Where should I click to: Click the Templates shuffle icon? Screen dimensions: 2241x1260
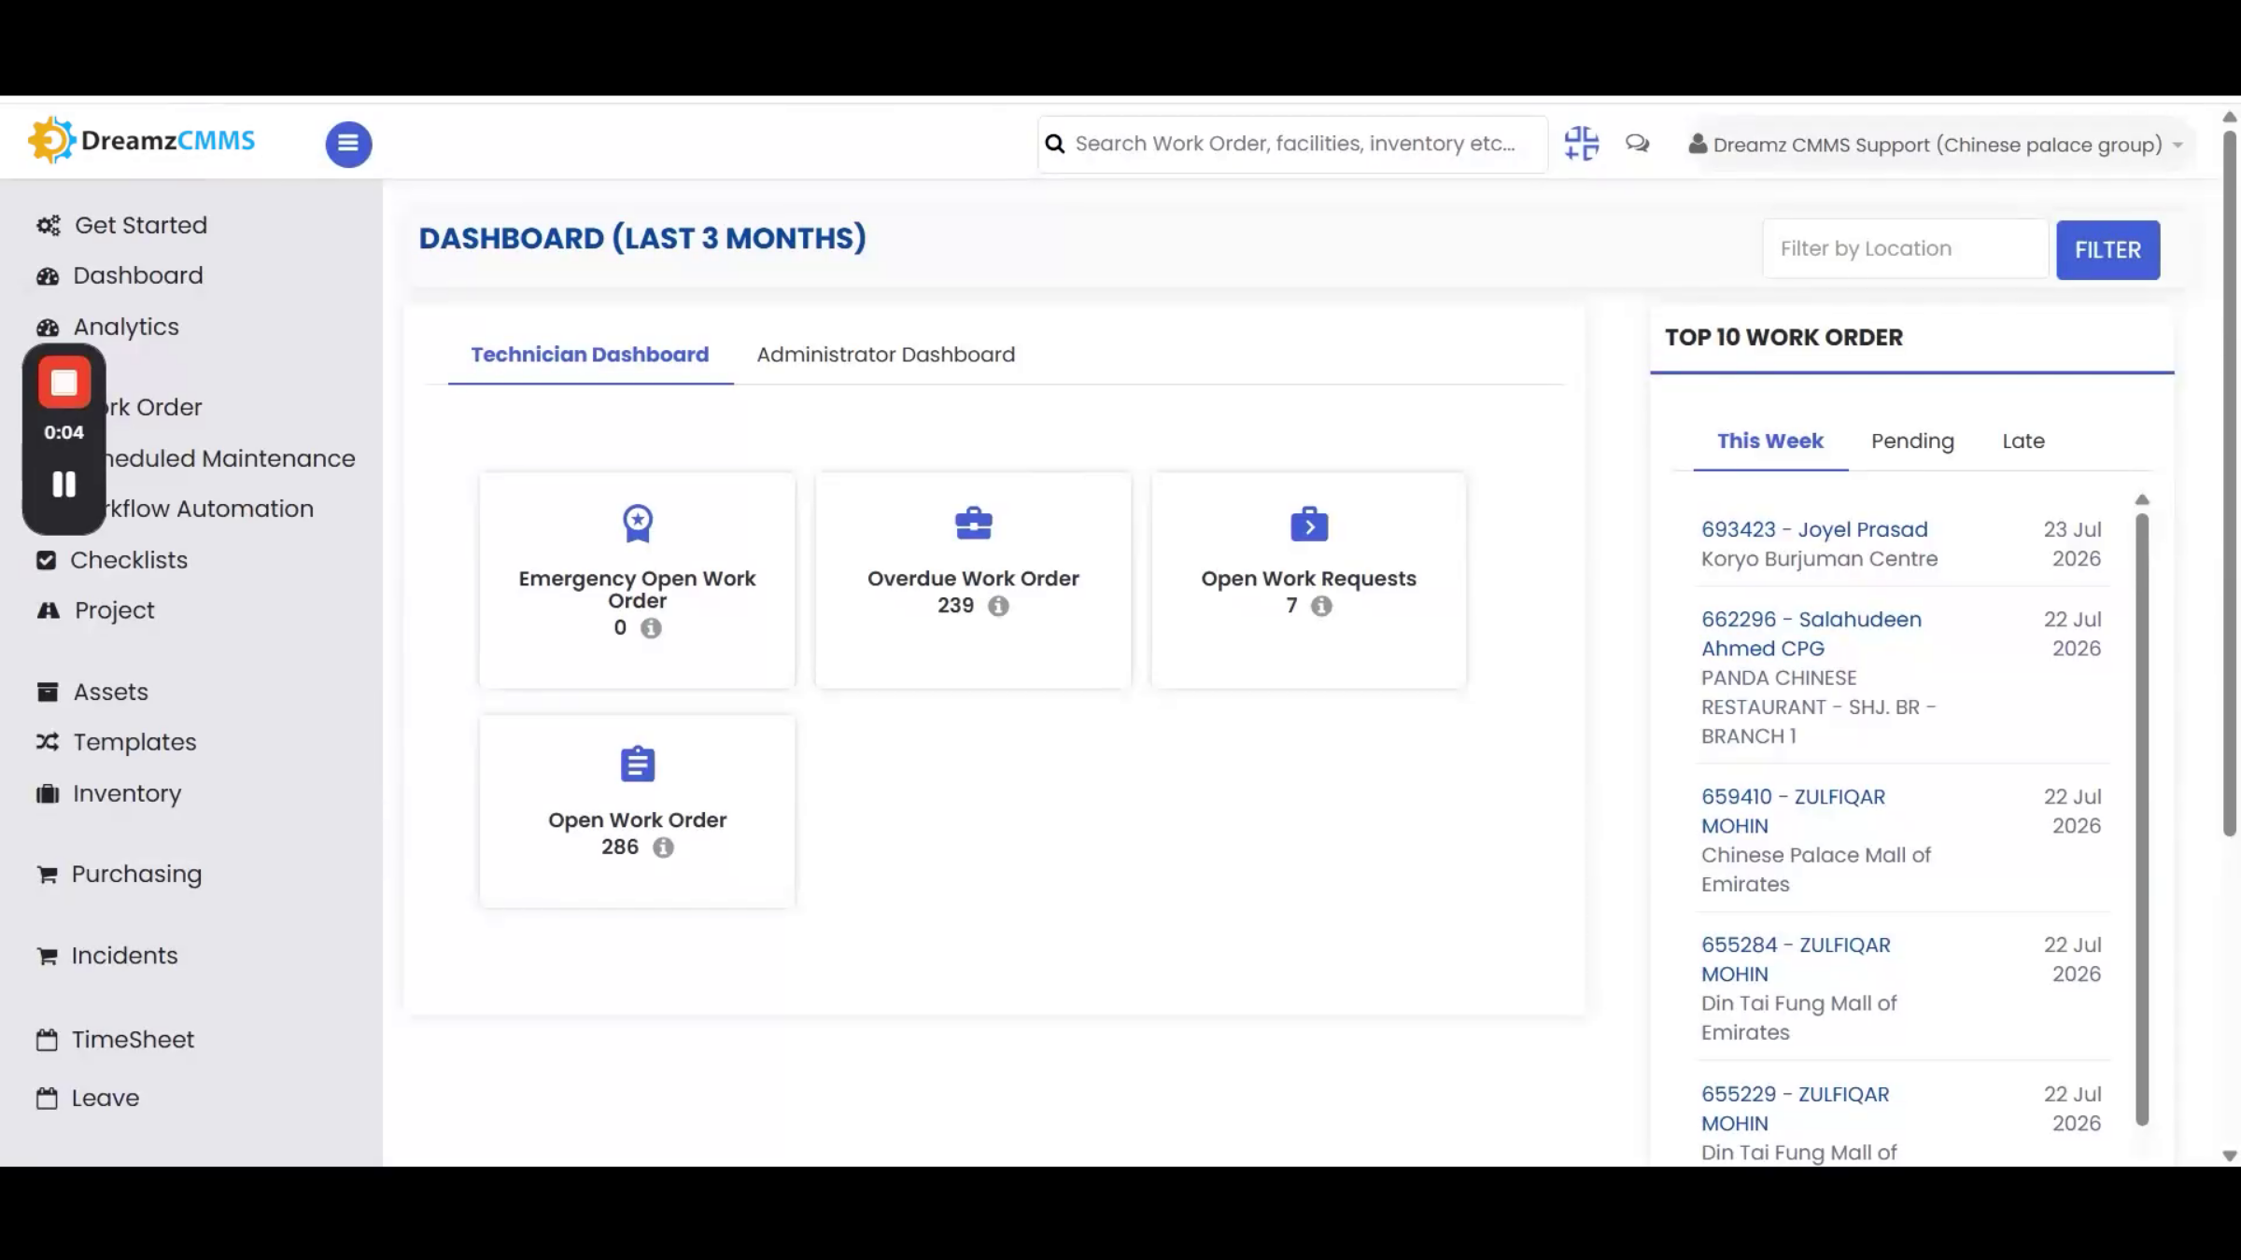click(x=48, y=742)
